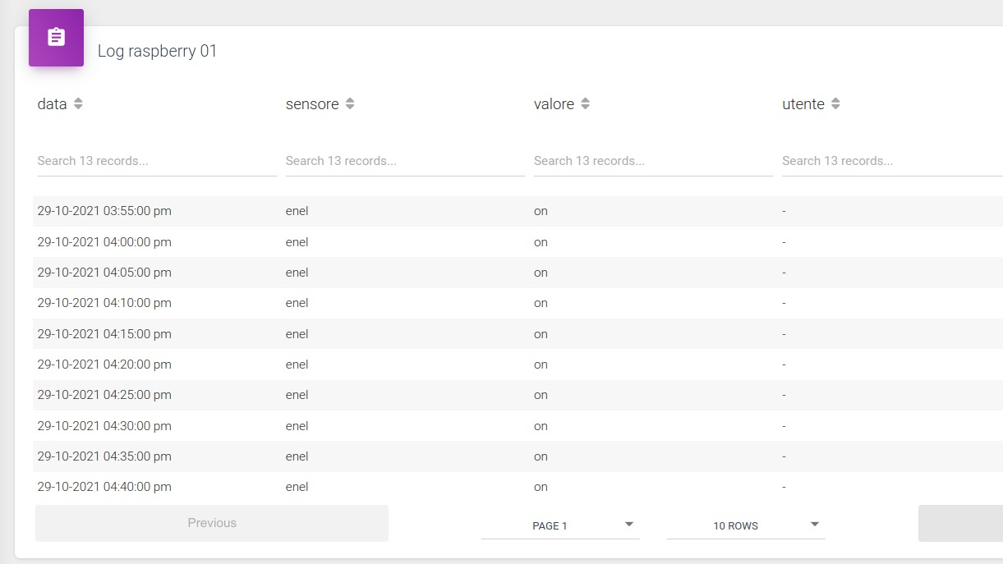Image resolution: width=1003 pixels, height=564 pixels.
Task: Click the Previous page button
Action: pos(212,523)
